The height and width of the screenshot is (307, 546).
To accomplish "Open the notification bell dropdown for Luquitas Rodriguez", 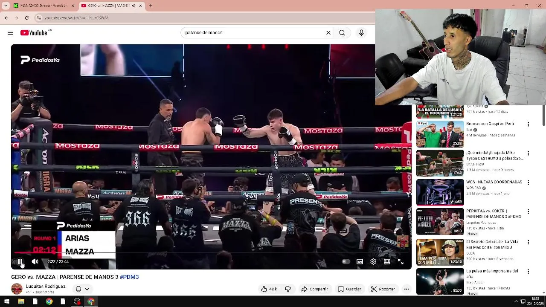I will pos(82,289).
